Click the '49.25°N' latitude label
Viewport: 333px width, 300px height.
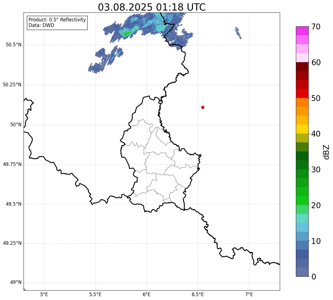click(12, 243)
